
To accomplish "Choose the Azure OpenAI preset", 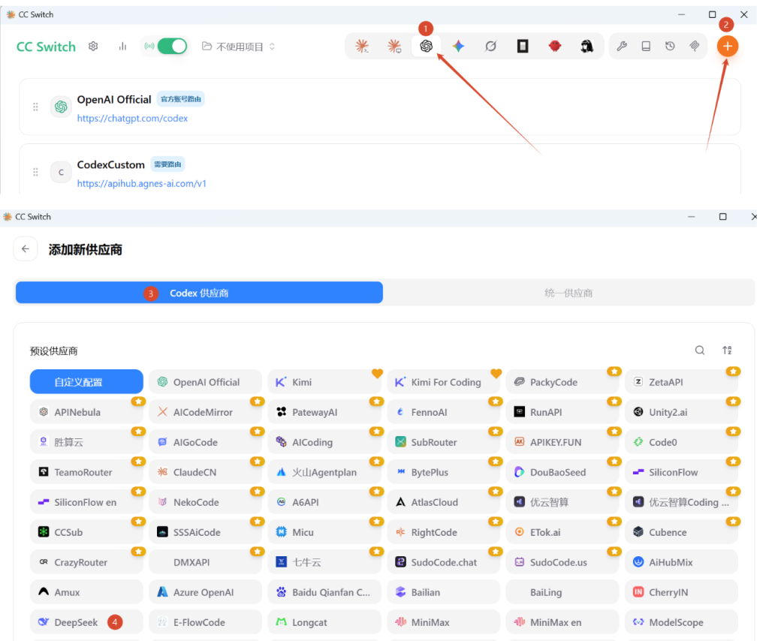I will coord(206,592).
